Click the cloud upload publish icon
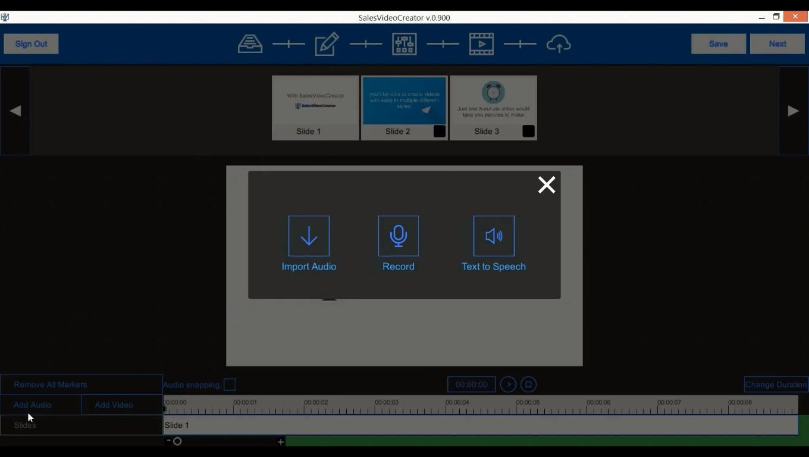The image size is (809, 457). tap(559, 43)
